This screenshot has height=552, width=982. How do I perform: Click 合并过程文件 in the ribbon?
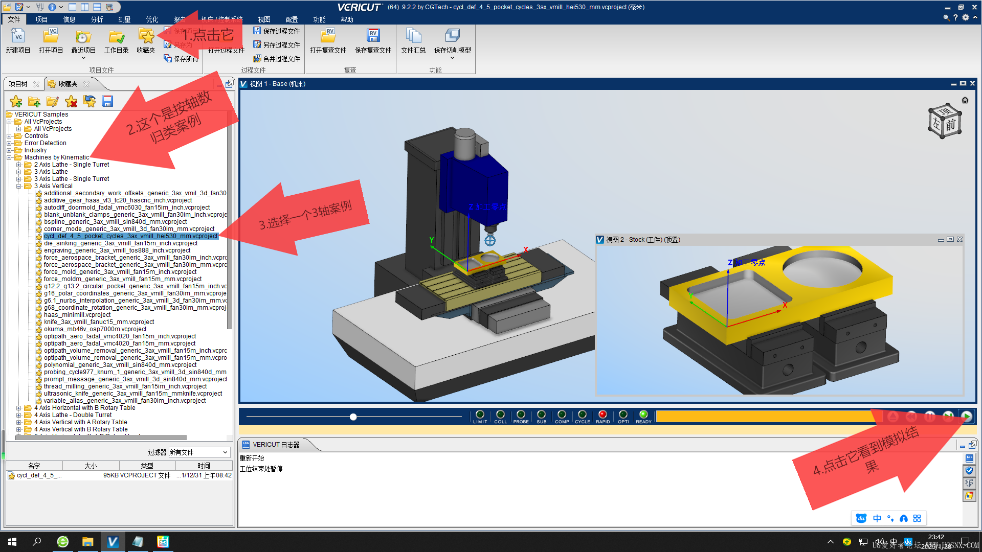[277, 59]
